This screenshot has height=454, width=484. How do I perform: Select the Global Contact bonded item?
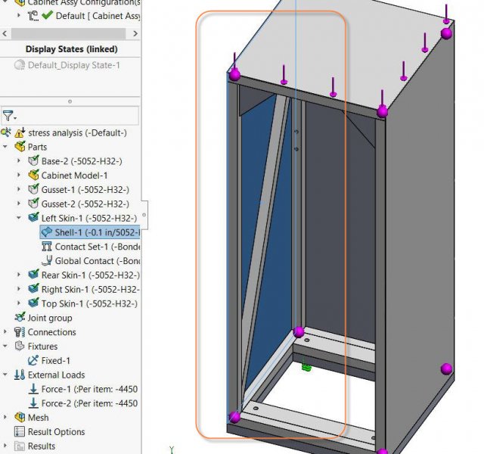coord(98,260)
